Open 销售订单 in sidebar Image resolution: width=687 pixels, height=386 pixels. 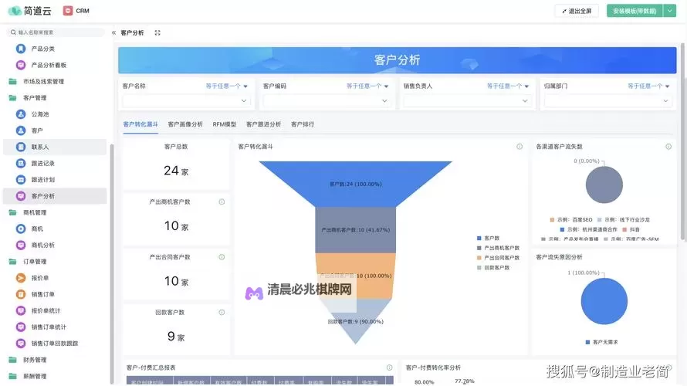coord(42,294)
